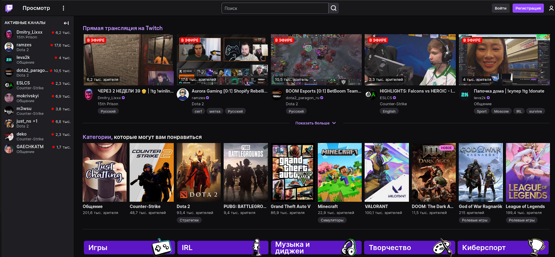
Task: Open Falcons vs HEROIC stream thumbnail
Action: tap(410, 60)
